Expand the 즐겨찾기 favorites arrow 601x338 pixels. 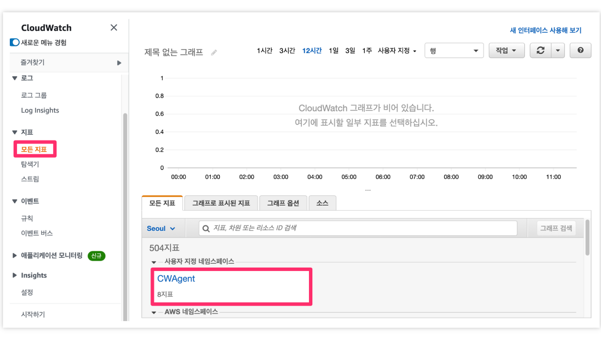tap(119, 62)
